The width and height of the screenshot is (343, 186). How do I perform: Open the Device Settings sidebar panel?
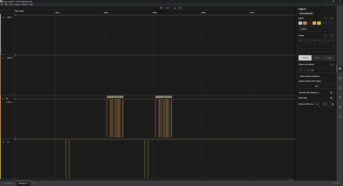point(340,69)
